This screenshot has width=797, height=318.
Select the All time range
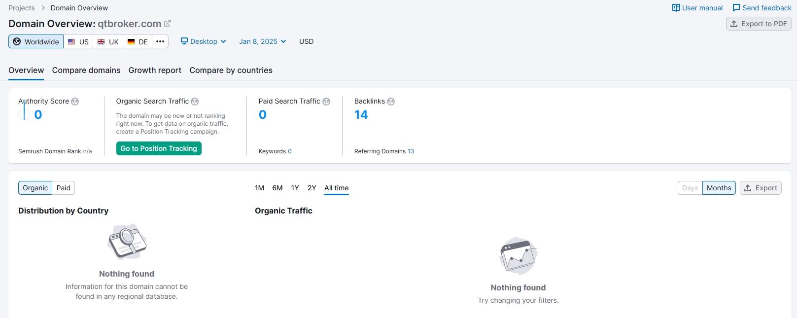coord(337,188)
